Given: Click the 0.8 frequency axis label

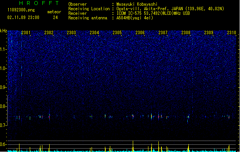Looking at the screenshot, I should pos(3,106).
